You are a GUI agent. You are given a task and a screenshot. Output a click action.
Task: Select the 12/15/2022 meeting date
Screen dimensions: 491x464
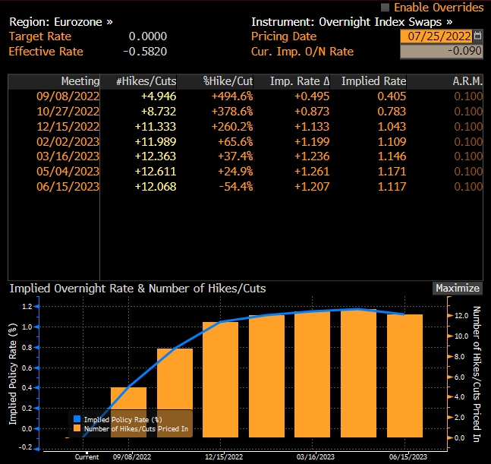tap(68, 126)
